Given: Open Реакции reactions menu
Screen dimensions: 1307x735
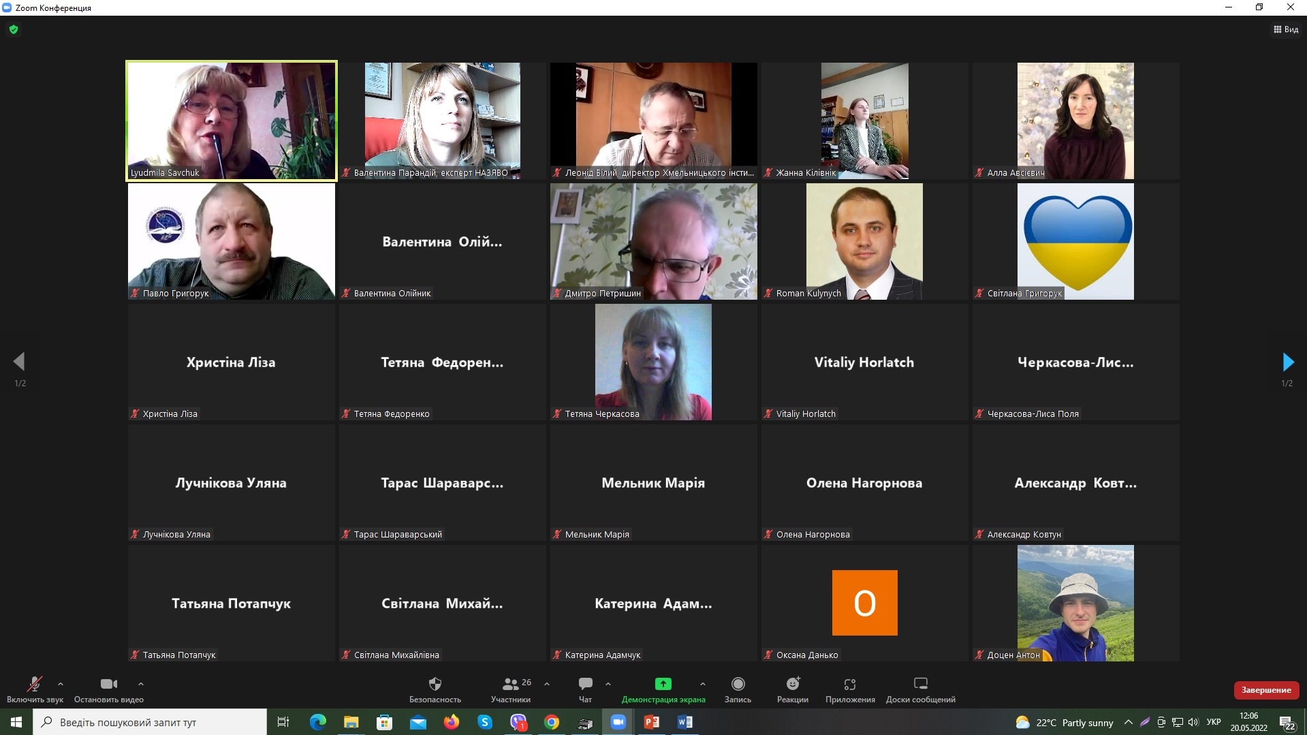Looking at the screenshot, I should click(x=793, y=689).
